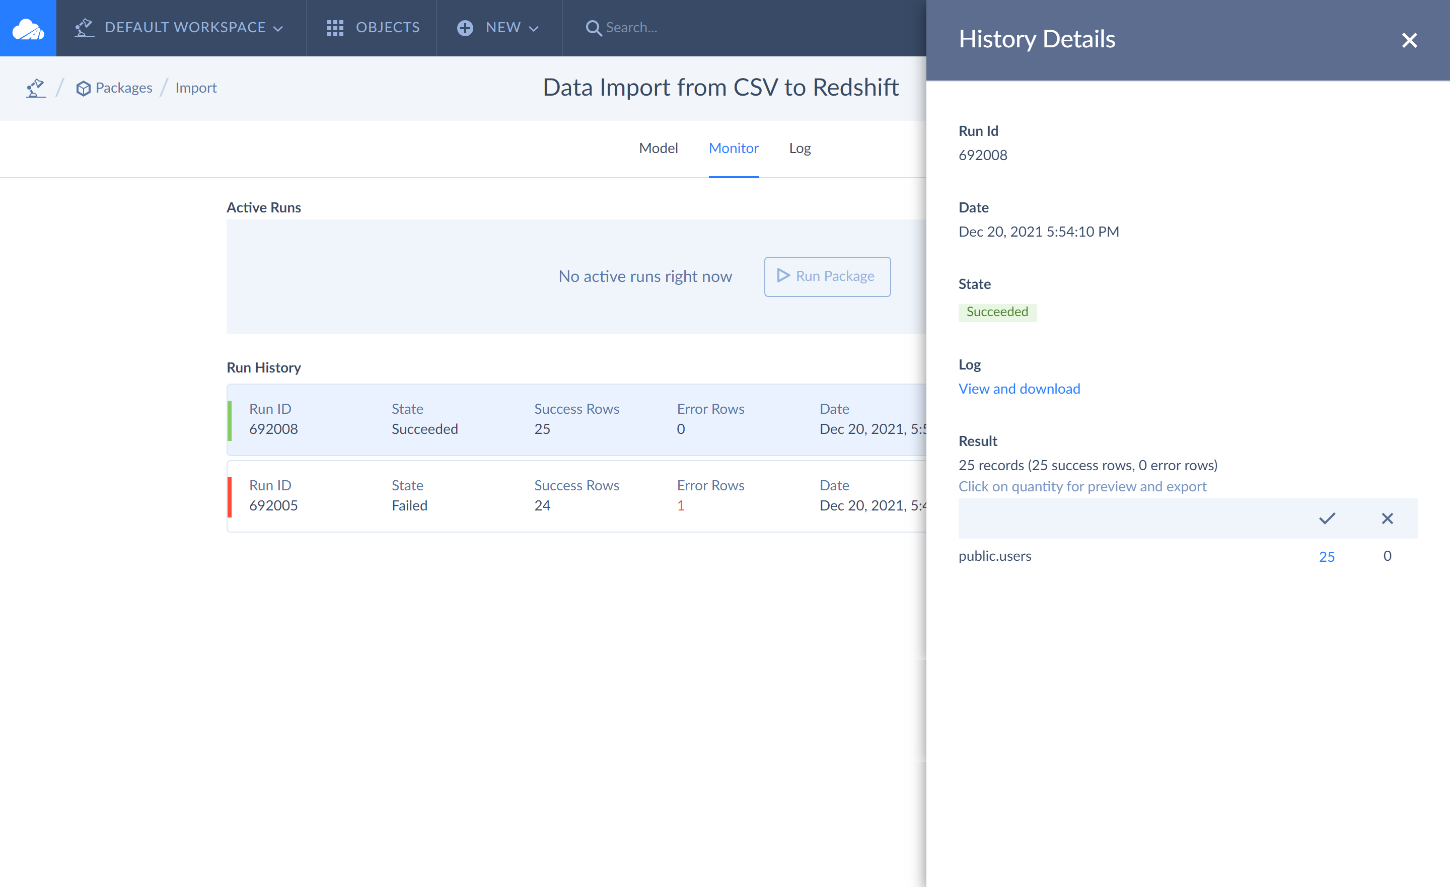The image size is (1450, 887).
Task: Click the success checkmark column icon
Action: click(x=1327, y=519)
